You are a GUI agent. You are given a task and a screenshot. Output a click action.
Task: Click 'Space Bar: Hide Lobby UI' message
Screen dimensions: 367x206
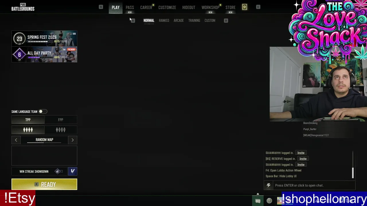(281, 176)
